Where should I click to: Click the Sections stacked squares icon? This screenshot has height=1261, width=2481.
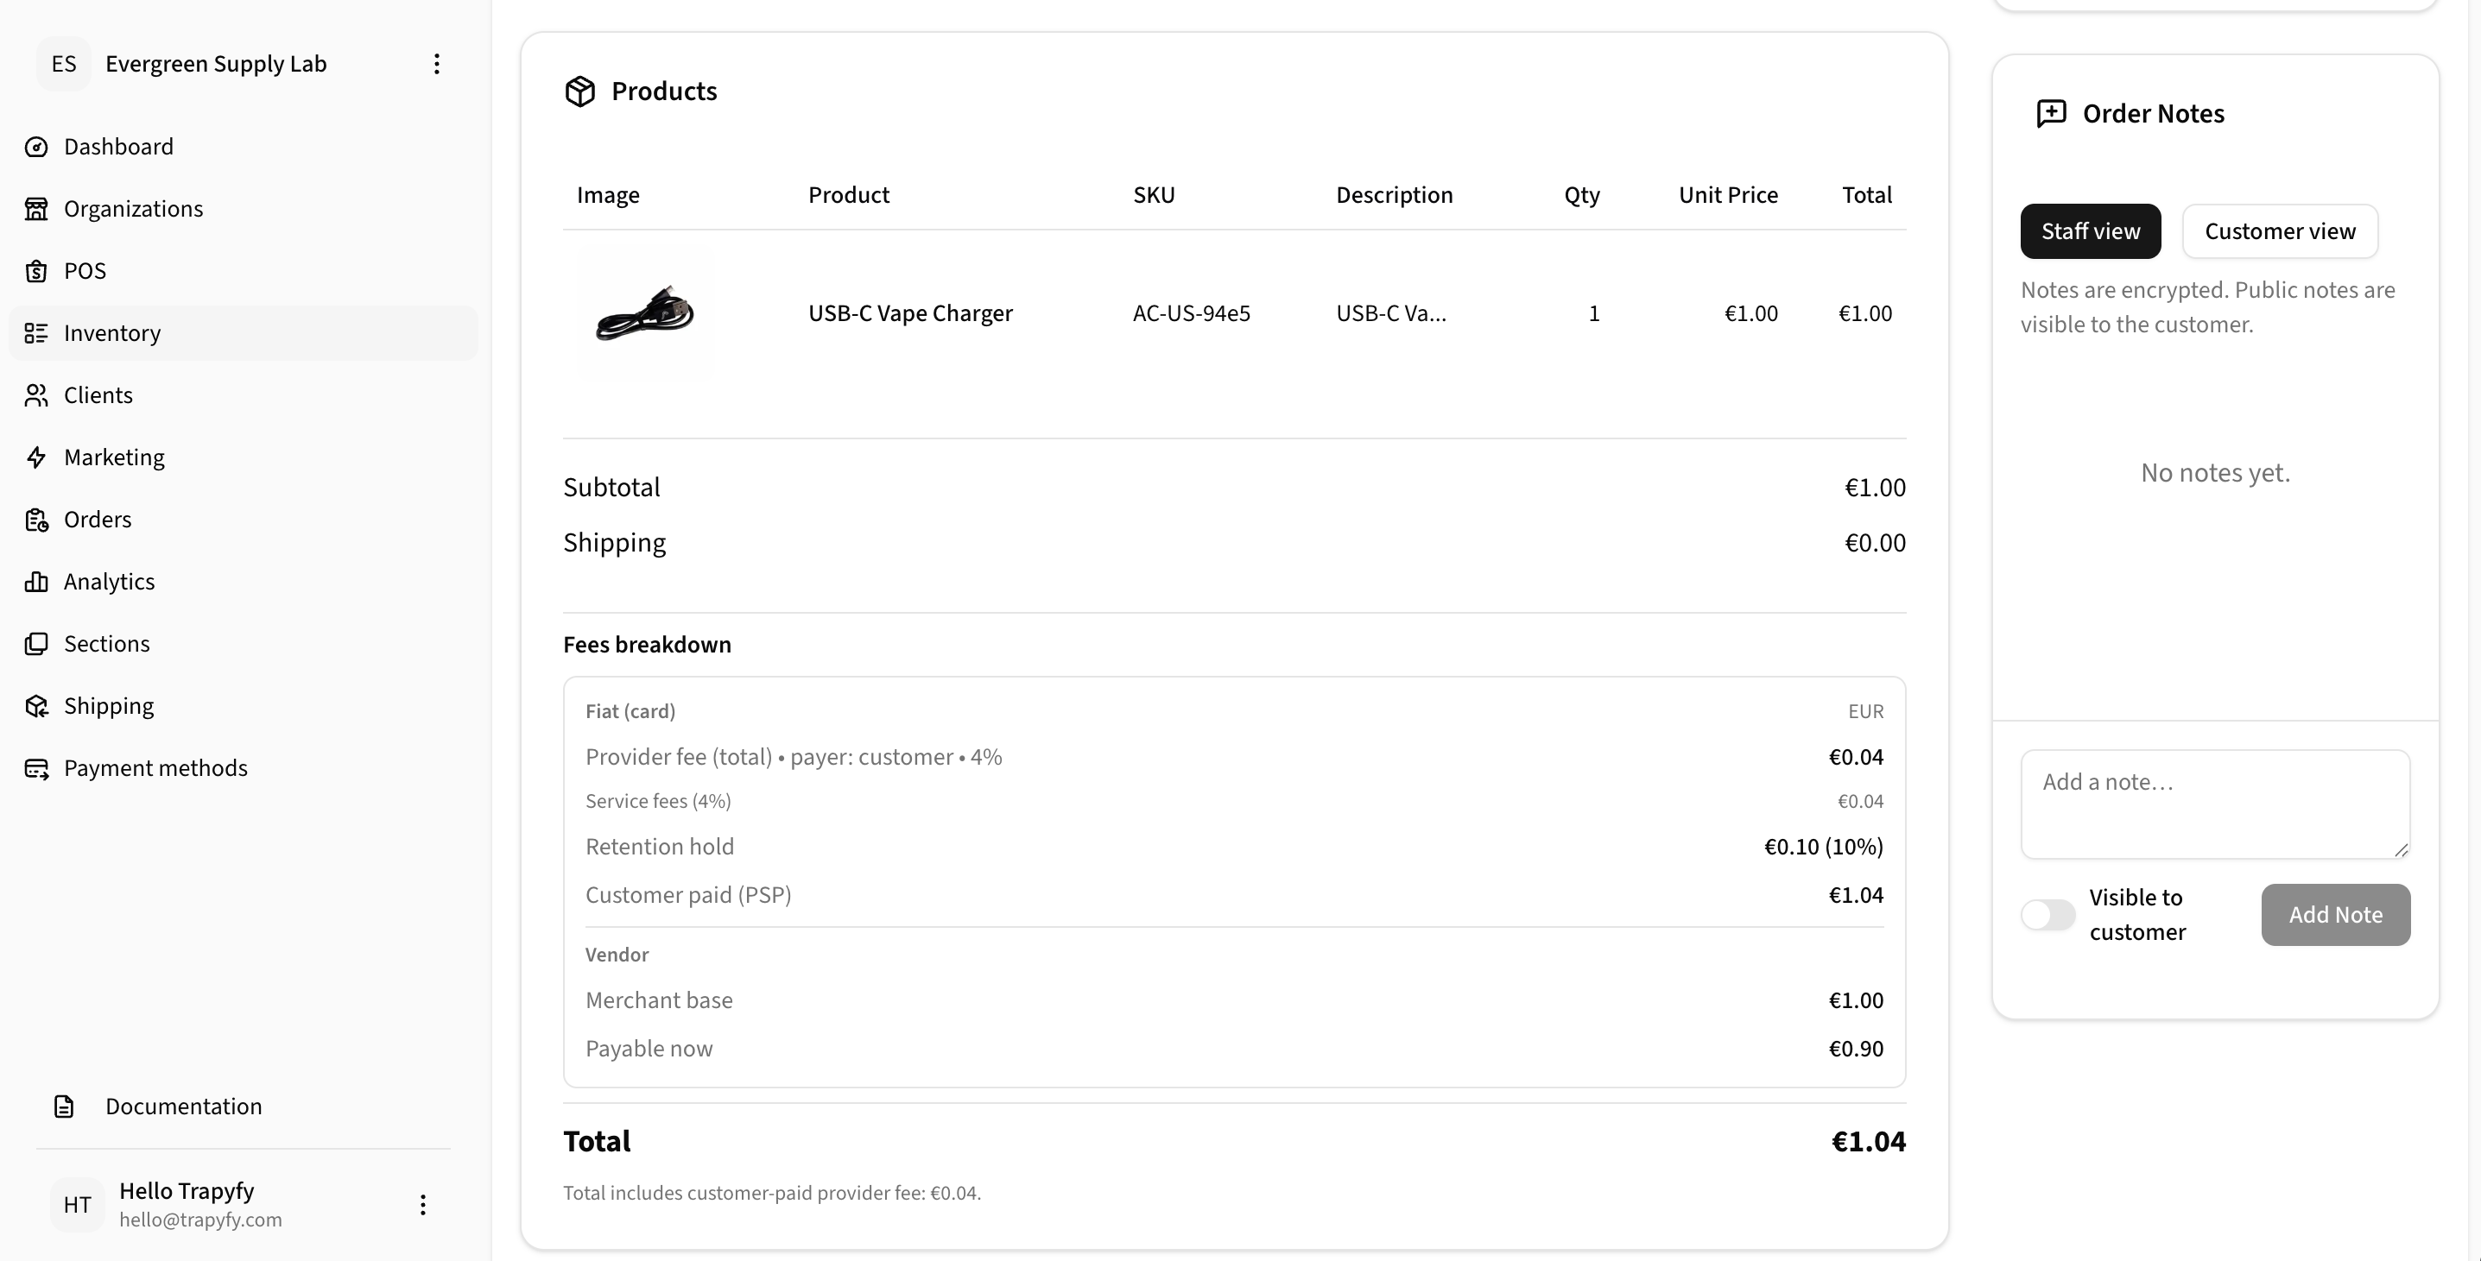[x=36, y=644]
